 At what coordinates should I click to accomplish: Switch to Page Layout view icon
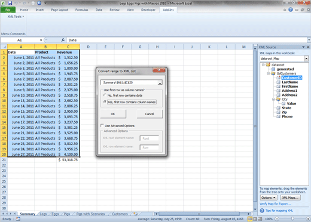pyautogui.click(x=255, y=219)
